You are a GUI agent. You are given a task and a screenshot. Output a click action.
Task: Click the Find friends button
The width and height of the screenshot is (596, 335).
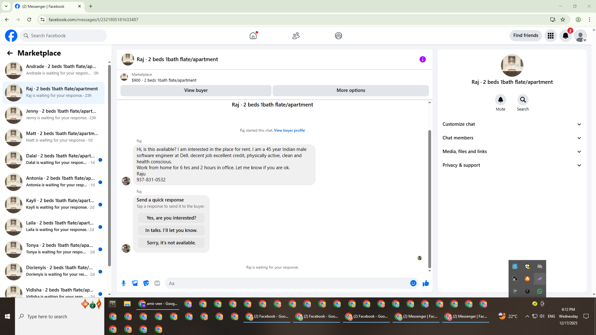point(525,35)
